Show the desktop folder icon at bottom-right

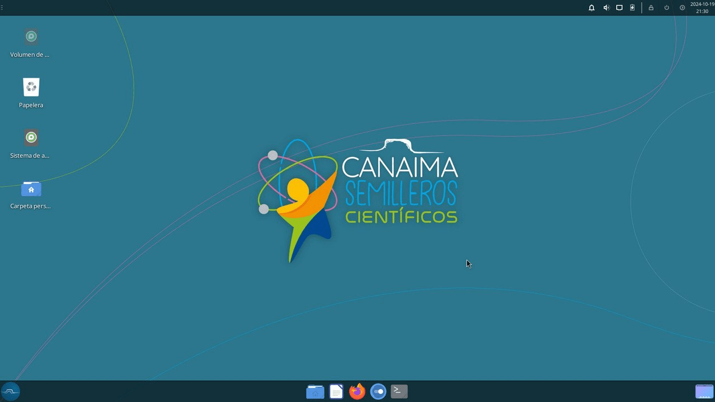click(x=704, y=391)
